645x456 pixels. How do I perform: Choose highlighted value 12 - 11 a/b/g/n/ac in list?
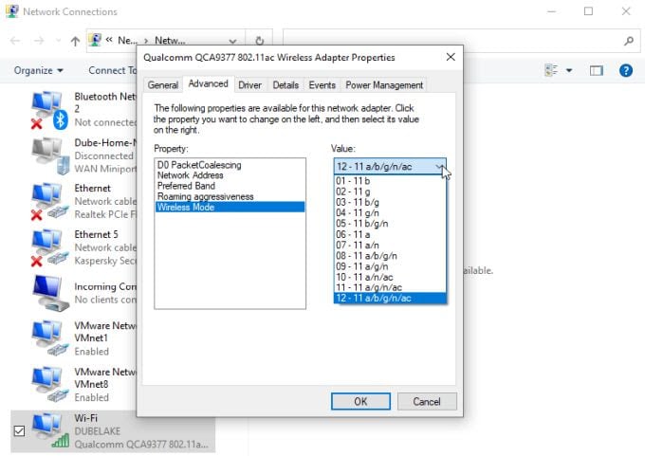(x=390, y=298)
